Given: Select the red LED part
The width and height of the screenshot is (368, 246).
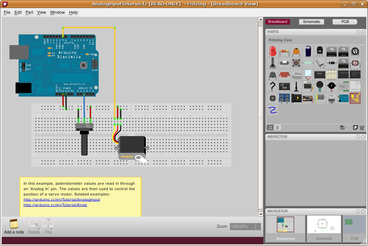Looking at the screenshot, I should pos(273,51).
